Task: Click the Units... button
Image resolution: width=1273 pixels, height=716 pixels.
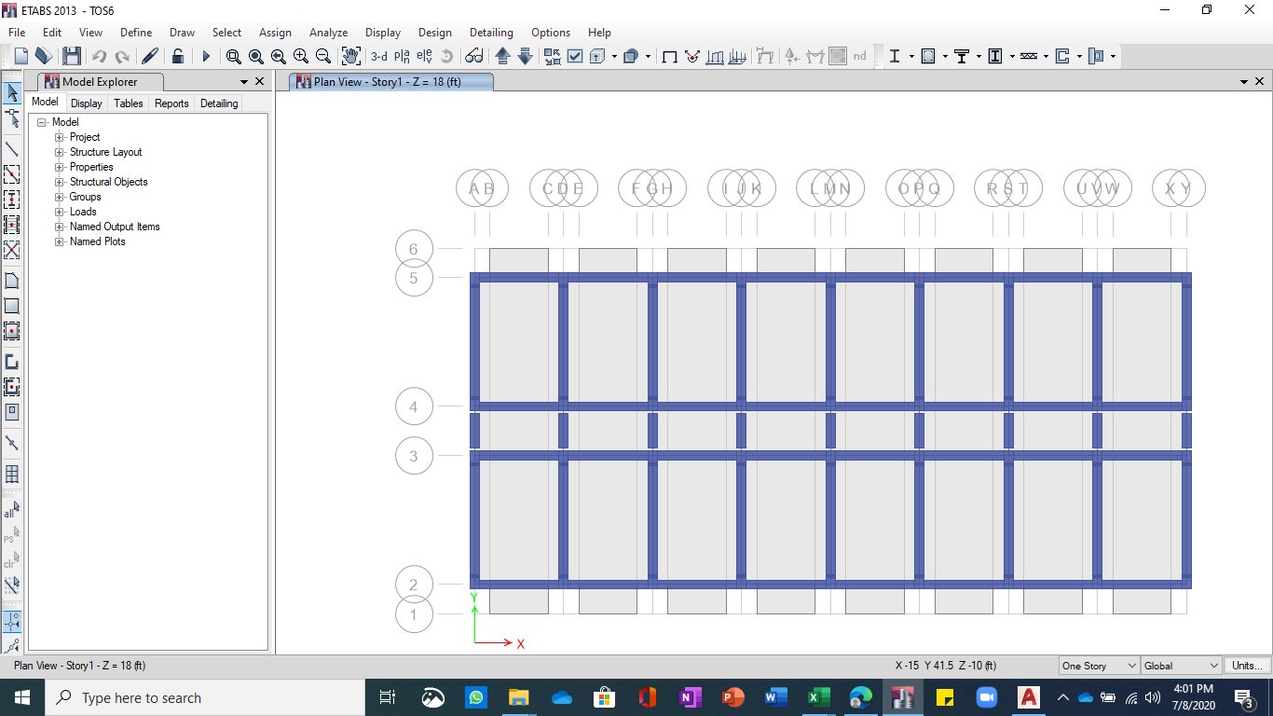Action: pos(1247,666)
